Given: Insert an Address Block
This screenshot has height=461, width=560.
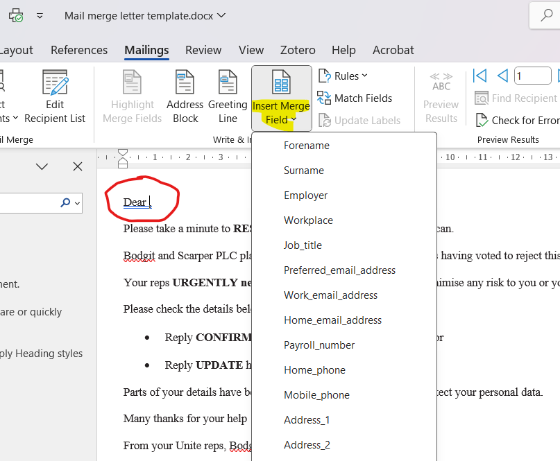Looking at the screenshot, I should [185, 96].
